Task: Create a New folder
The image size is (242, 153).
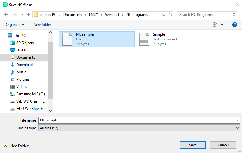Action: coord(42,25)
